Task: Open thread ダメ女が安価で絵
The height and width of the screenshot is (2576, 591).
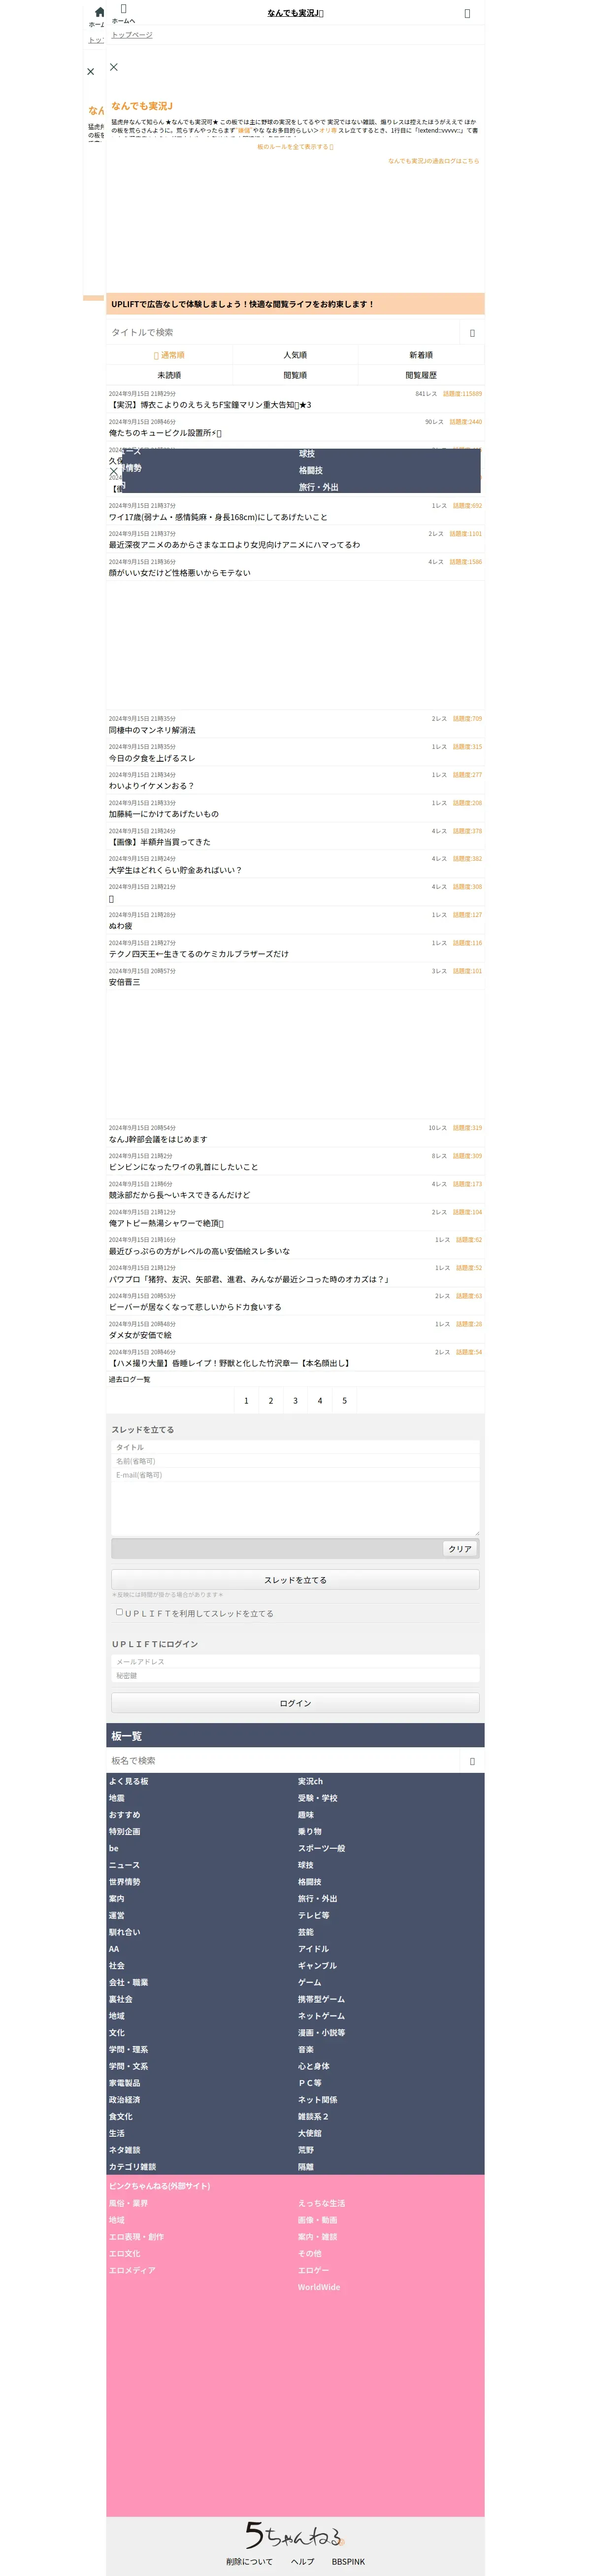Action: tap(295, 1330)
